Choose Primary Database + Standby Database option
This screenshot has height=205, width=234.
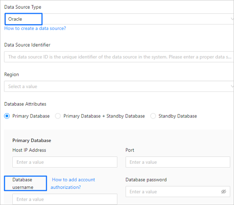click(x=58, y=116)
